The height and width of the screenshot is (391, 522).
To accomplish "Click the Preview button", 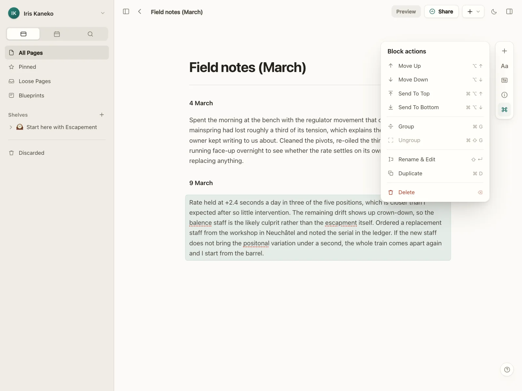I will (x=406, y=12).
